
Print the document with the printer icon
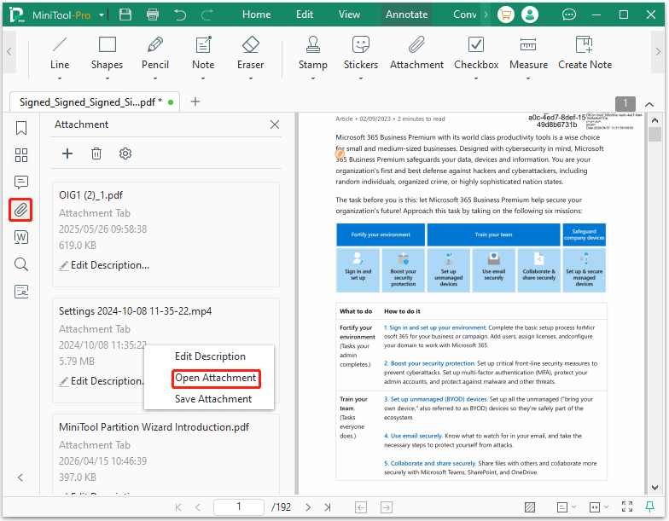152,14
